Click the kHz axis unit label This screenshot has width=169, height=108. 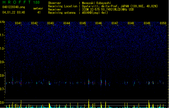(x=2, y=22)
